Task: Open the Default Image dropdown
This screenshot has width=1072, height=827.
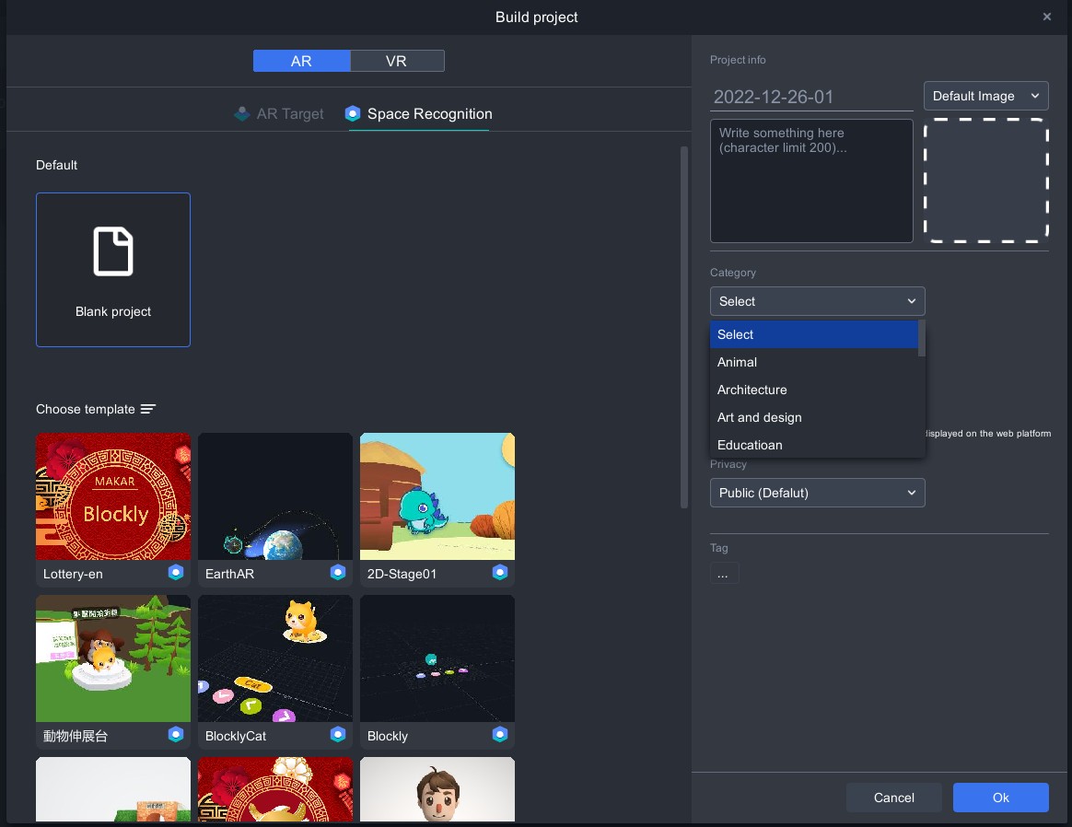Action: click(985, 96)
